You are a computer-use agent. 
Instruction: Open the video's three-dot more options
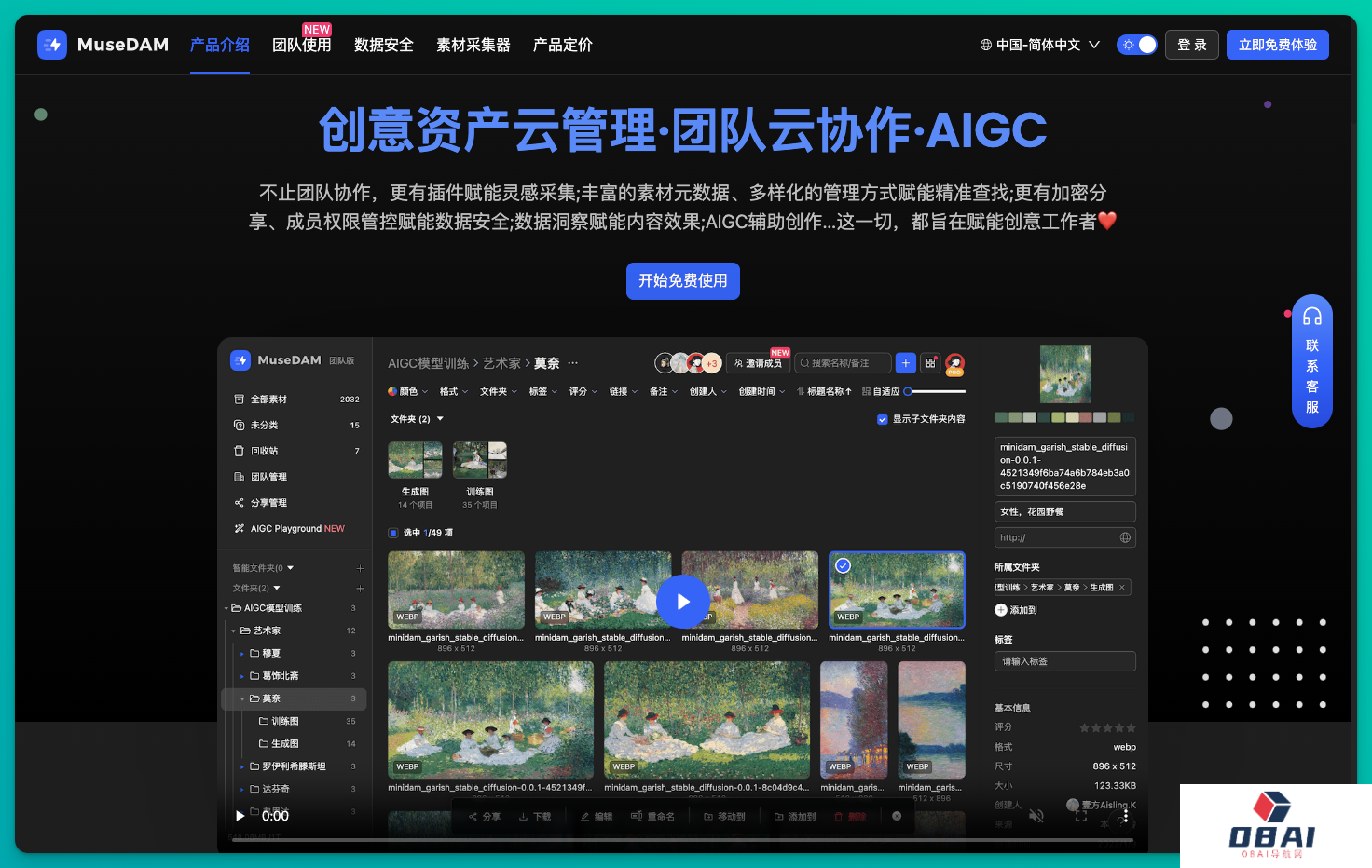pos(1126,816)
